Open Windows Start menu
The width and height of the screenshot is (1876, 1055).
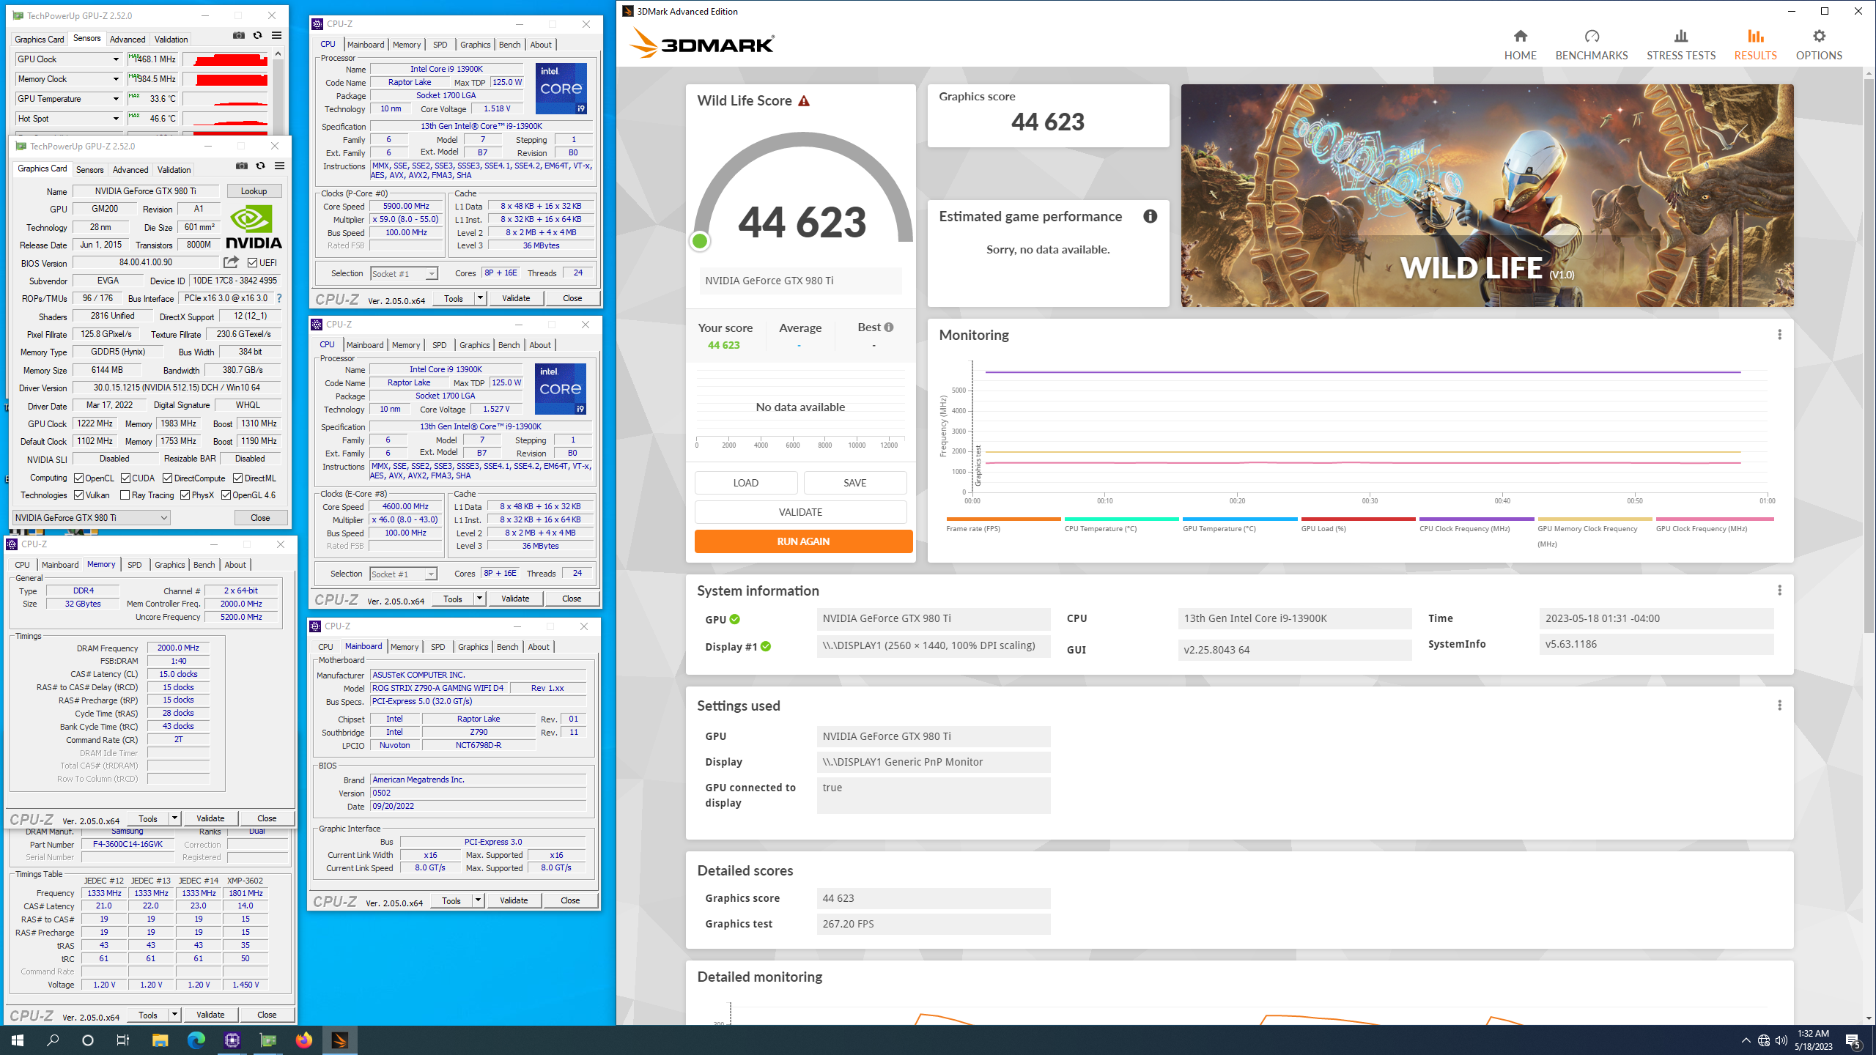[18, 1040]
